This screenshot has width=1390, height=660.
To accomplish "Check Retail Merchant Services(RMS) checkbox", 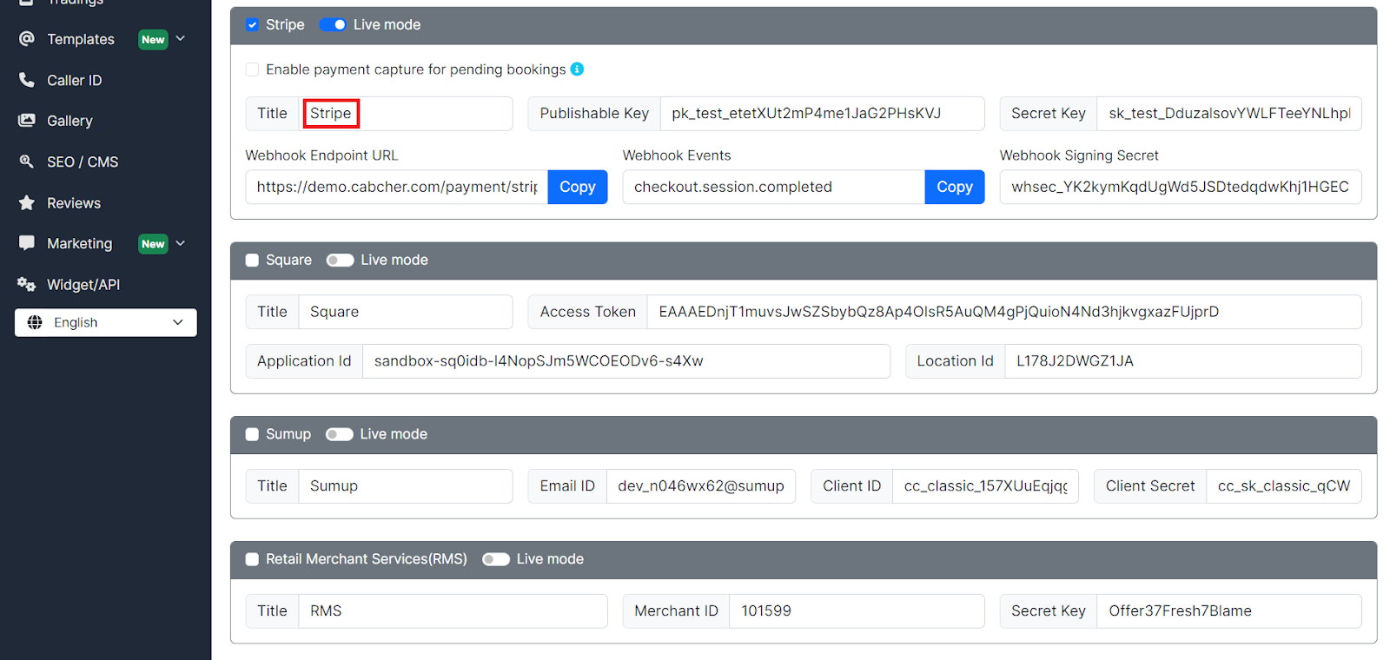I will (x=252, y=559).
